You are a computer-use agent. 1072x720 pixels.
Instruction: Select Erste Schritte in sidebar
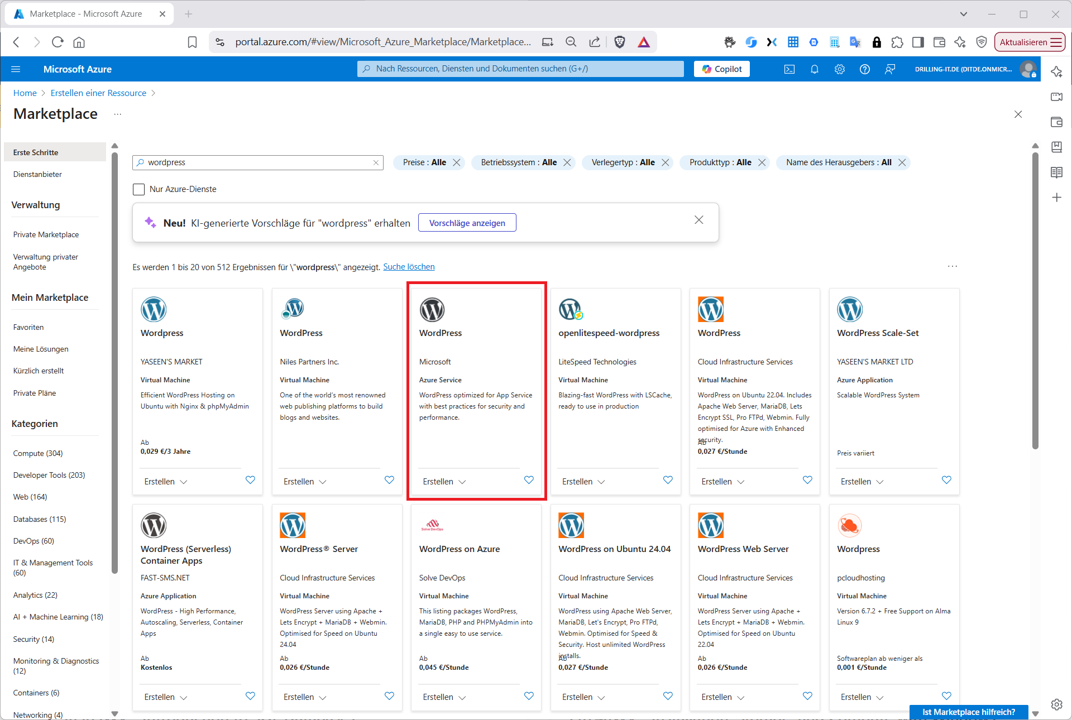[x=55, y=152]
